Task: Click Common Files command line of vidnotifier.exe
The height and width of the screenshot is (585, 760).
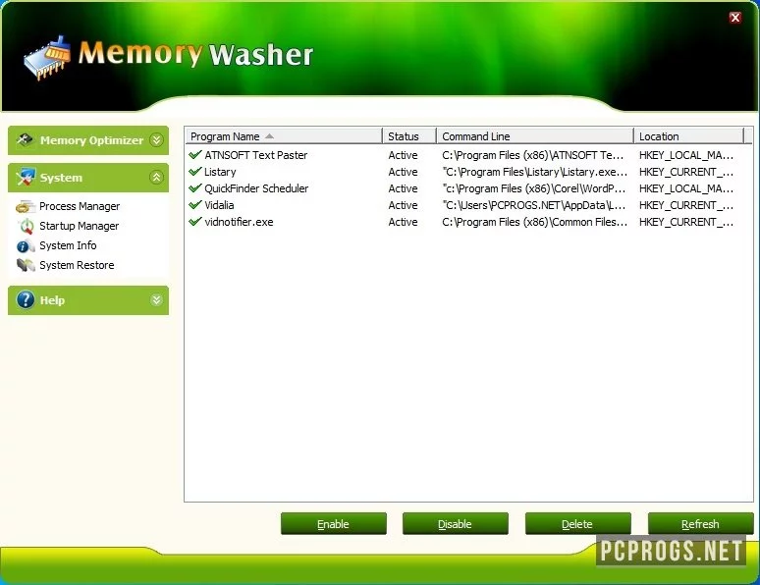Action: (534, 222)
